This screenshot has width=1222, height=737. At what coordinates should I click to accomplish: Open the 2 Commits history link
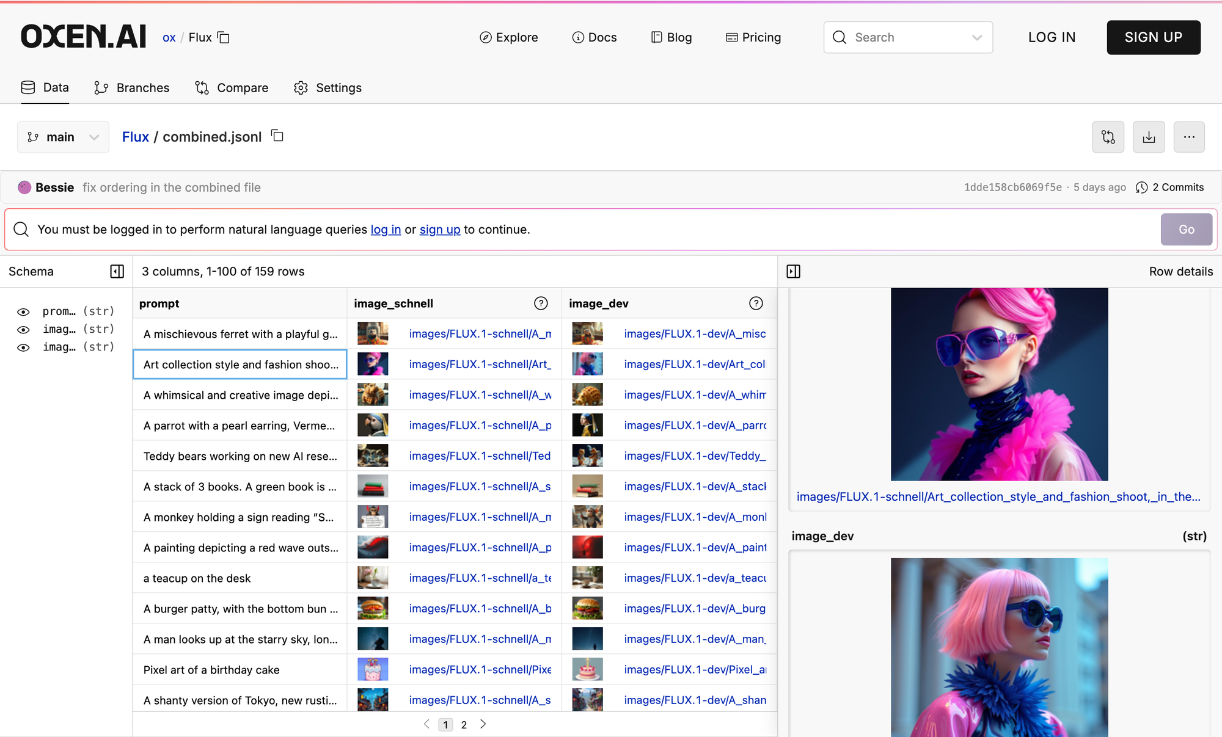(1170, 187)
